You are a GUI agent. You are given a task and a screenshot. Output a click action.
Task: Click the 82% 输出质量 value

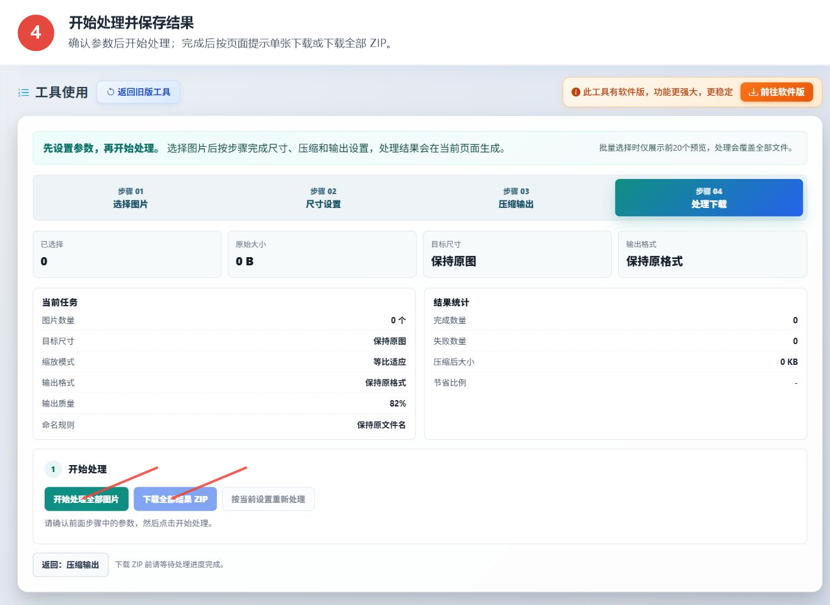point(398,403)
